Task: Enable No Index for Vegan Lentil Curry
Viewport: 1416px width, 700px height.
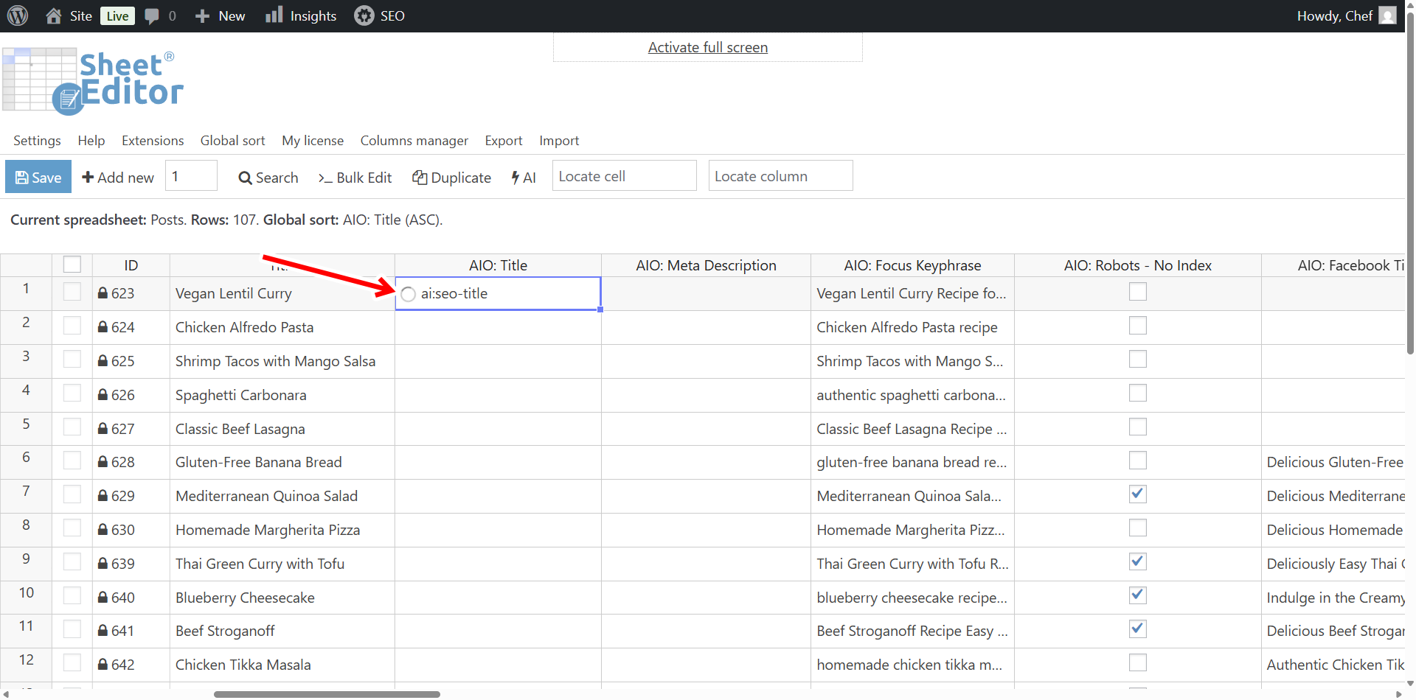Action: coord(1137,292)
